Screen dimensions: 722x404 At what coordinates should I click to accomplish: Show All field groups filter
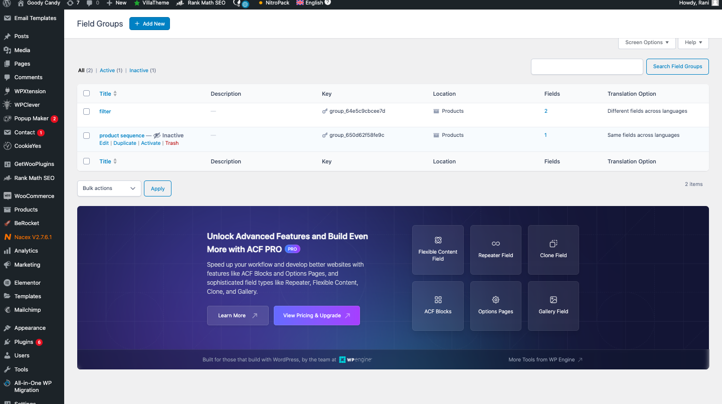pos(85,70)
